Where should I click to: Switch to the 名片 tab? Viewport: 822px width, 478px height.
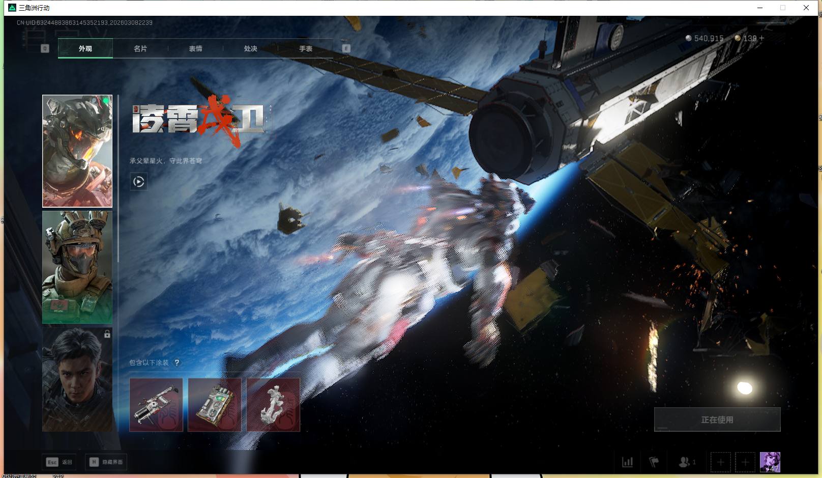[140, 48]
